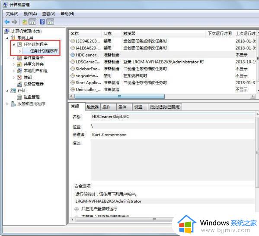Expand the 性能 tree node
Screen dimensions: 259x236
point(14,77)
